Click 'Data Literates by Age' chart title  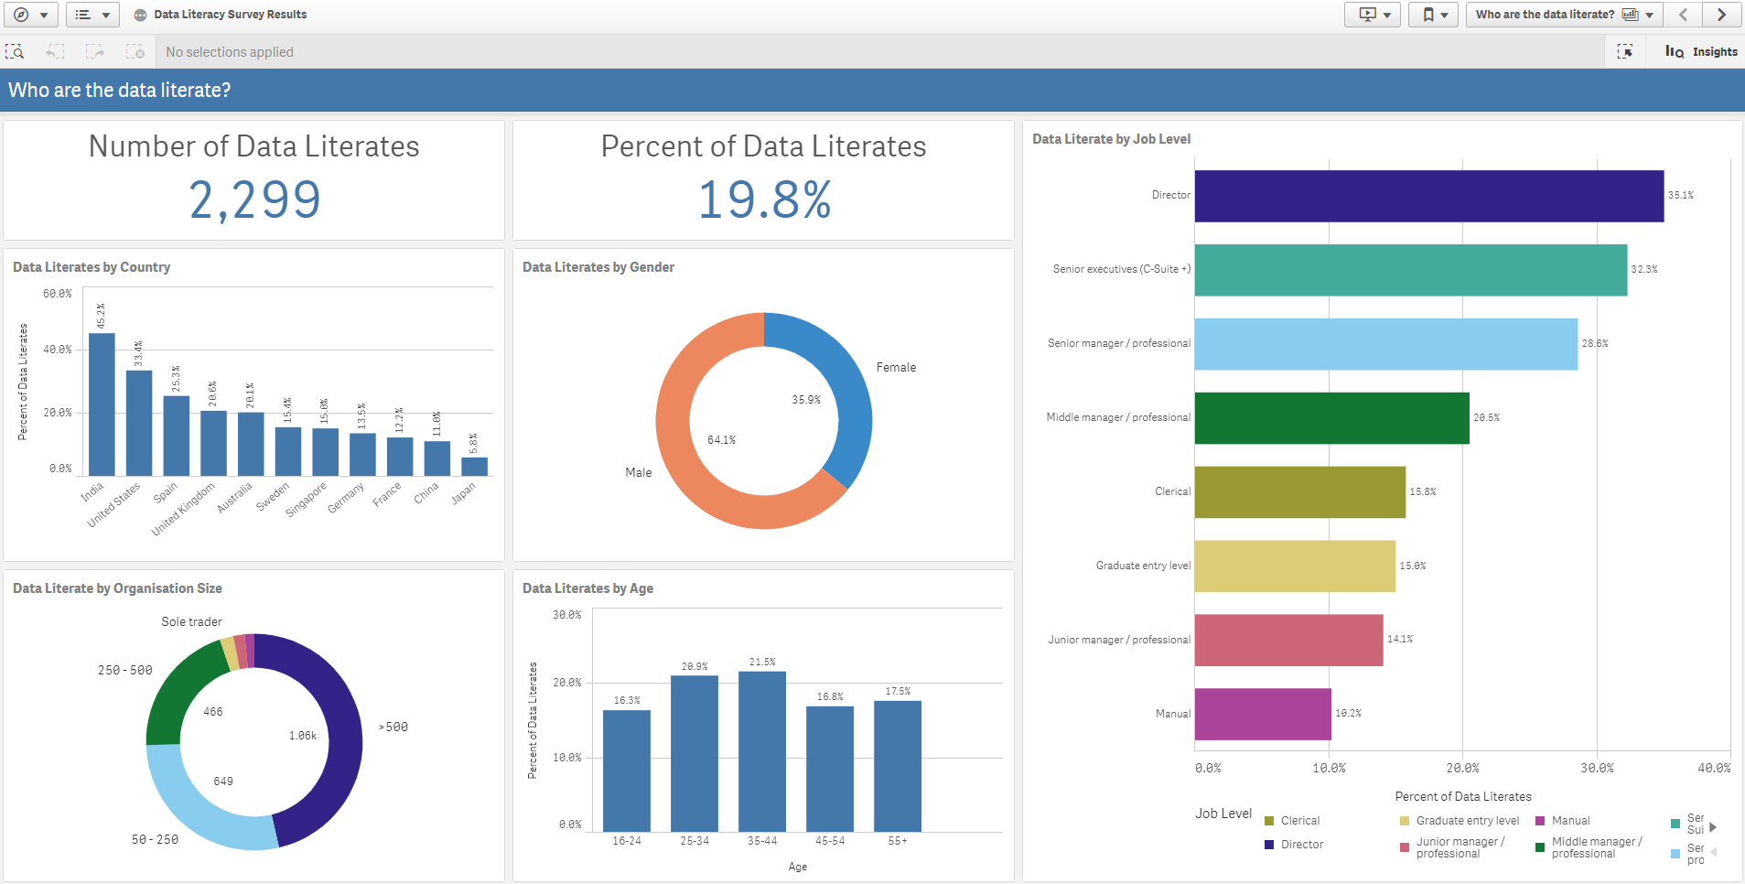[x=587, y=588]
